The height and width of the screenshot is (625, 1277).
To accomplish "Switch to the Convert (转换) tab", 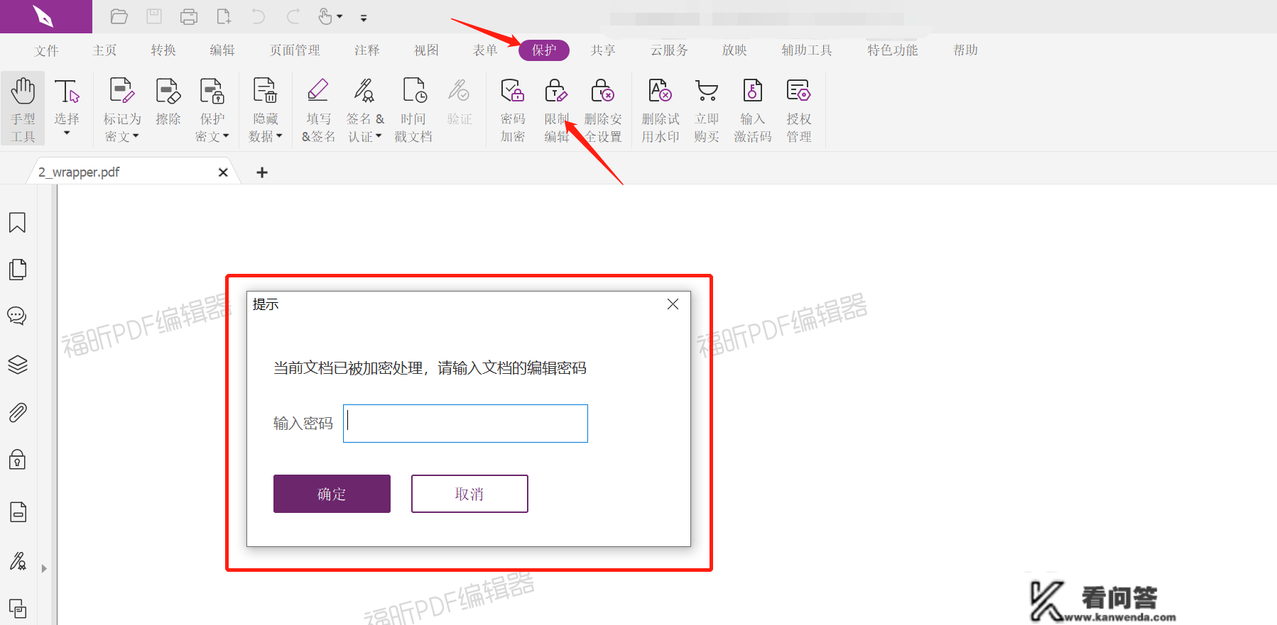I will pyautogui.click(x=163, y=50).
